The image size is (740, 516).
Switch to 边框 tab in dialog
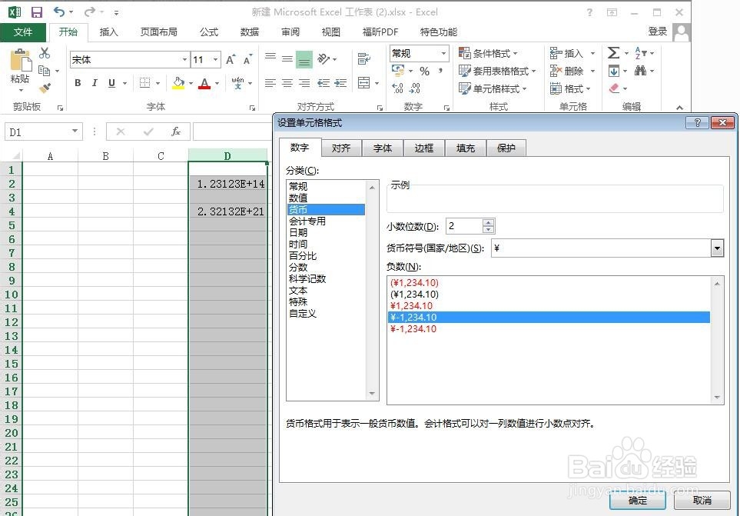424,148
